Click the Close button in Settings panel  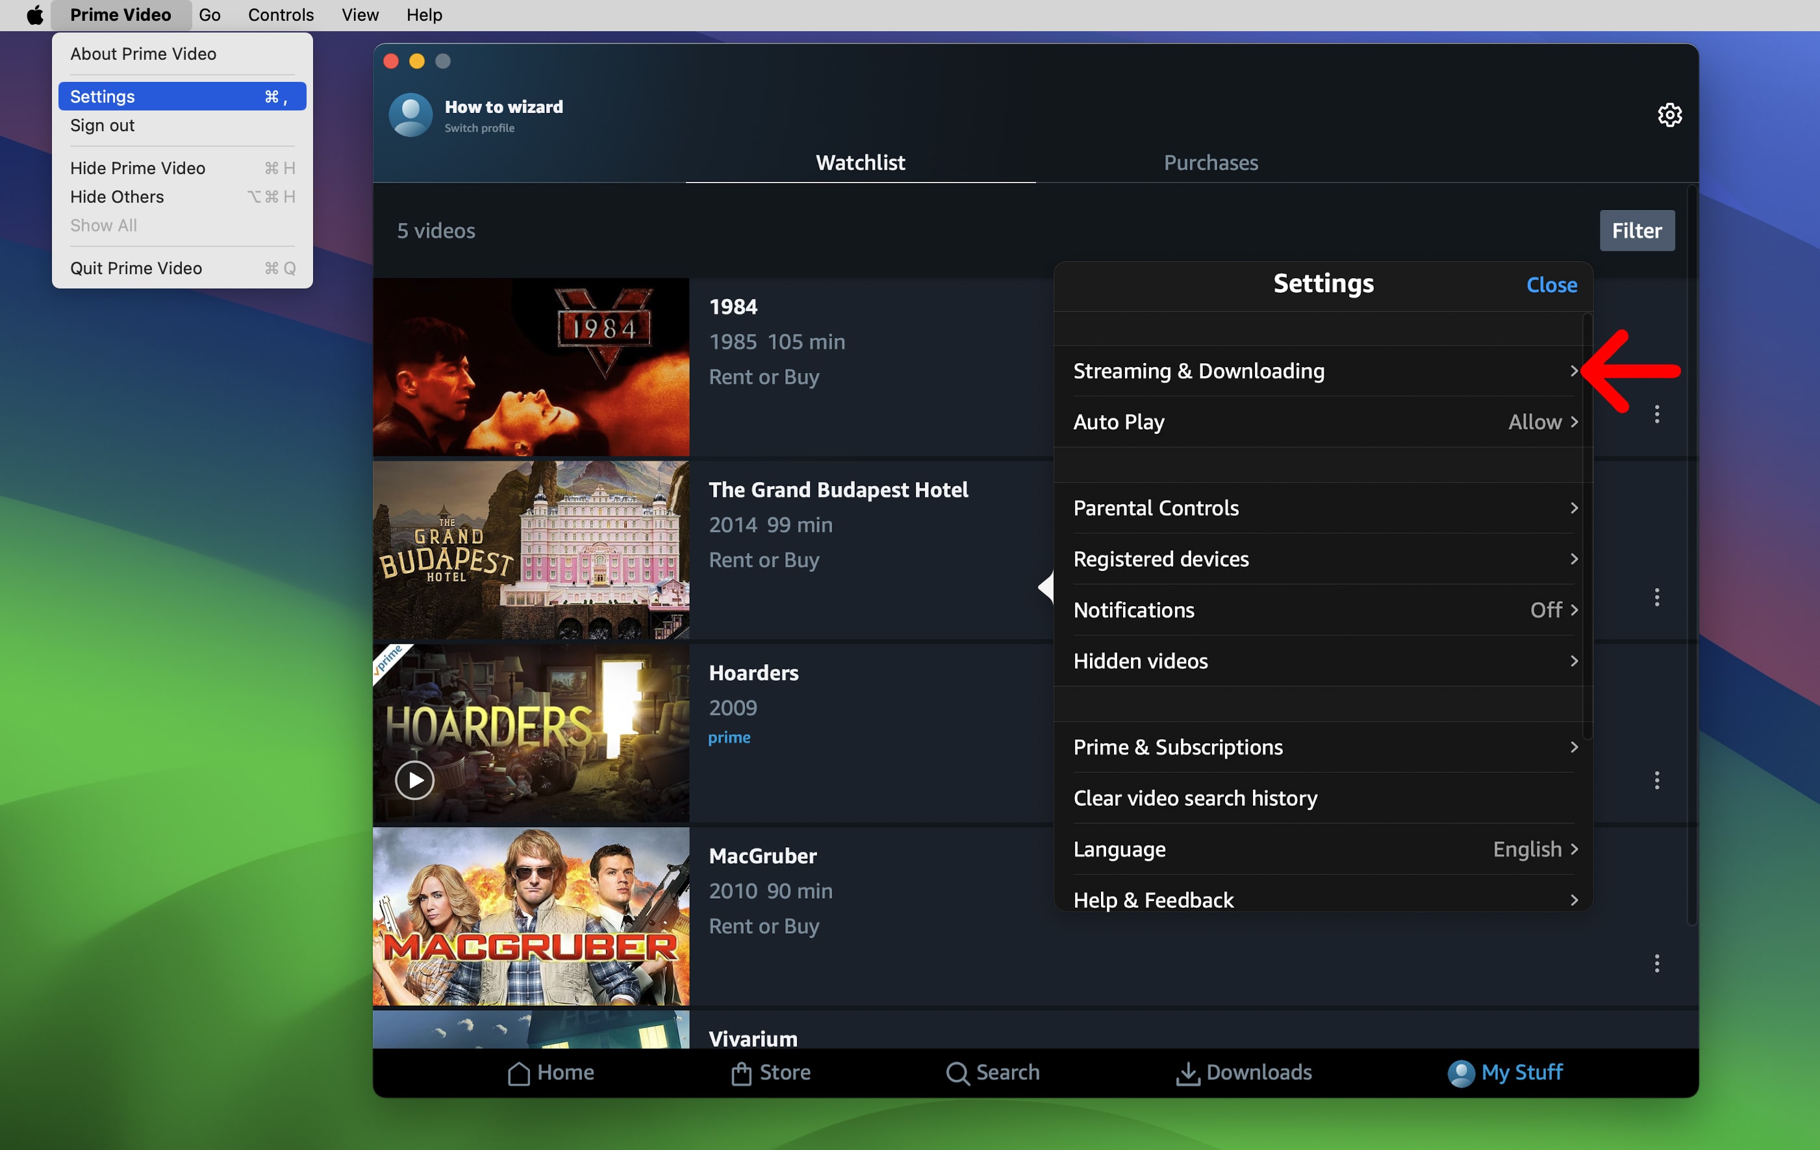(x=1552, y=283)
